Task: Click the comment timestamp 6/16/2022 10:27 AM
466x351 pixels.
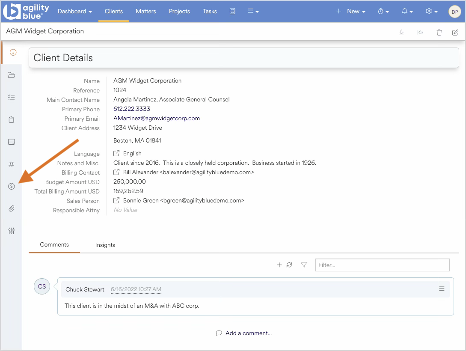Action: [136, 289]
